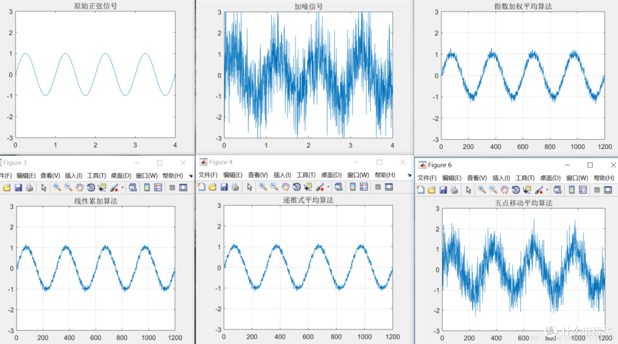Enable Rotate 3D tool in Figure 6
Viewport: 618px width, 344px height.
[516, 190]
